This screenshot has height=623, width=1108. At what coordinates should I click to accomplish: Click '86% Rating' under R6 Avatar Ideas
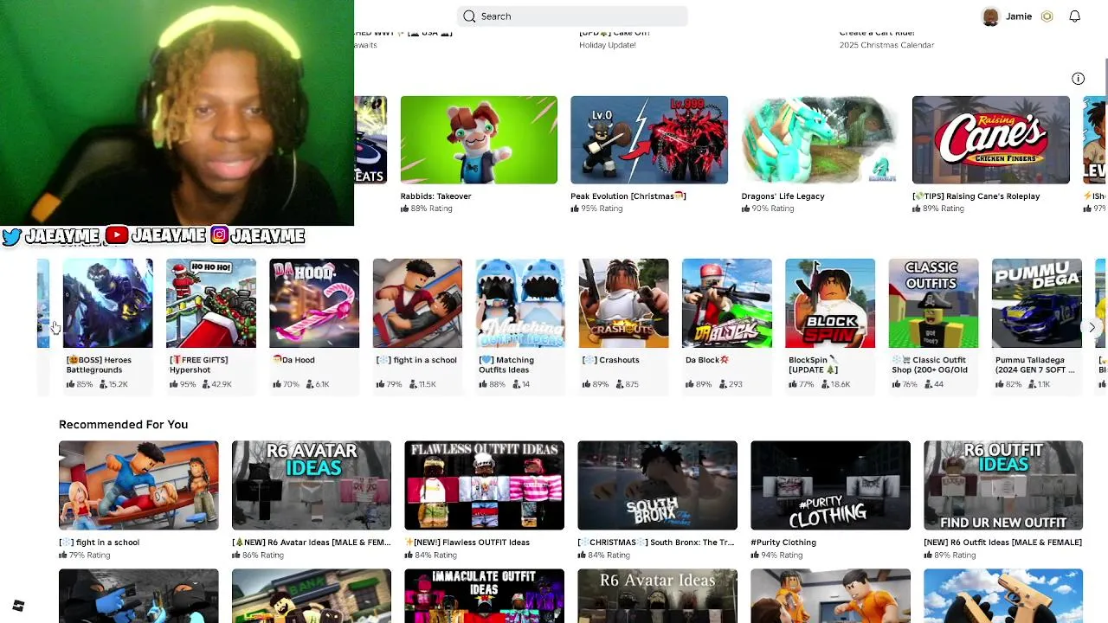pyautogui.click(x=263, y=556)
